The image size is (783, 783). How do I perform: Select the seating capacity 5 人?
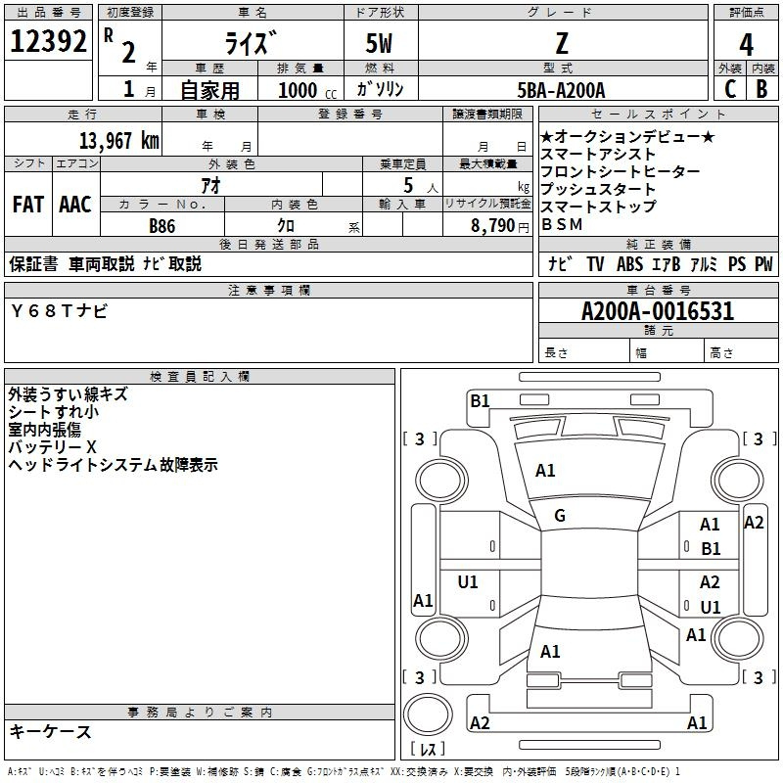(x=421, y=186)
